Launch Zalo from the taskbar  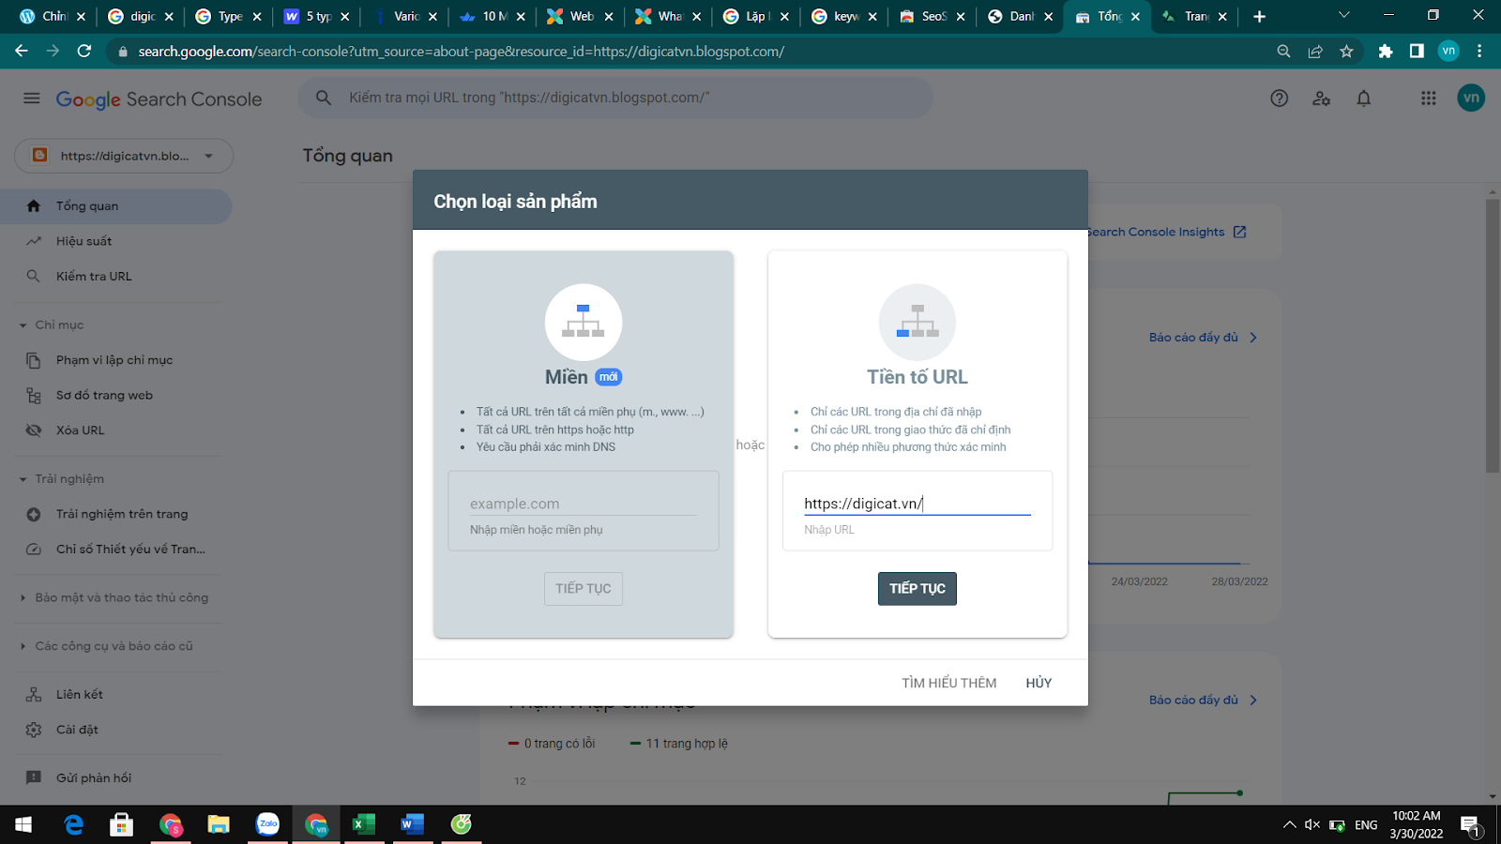click(x=267, y=824)
